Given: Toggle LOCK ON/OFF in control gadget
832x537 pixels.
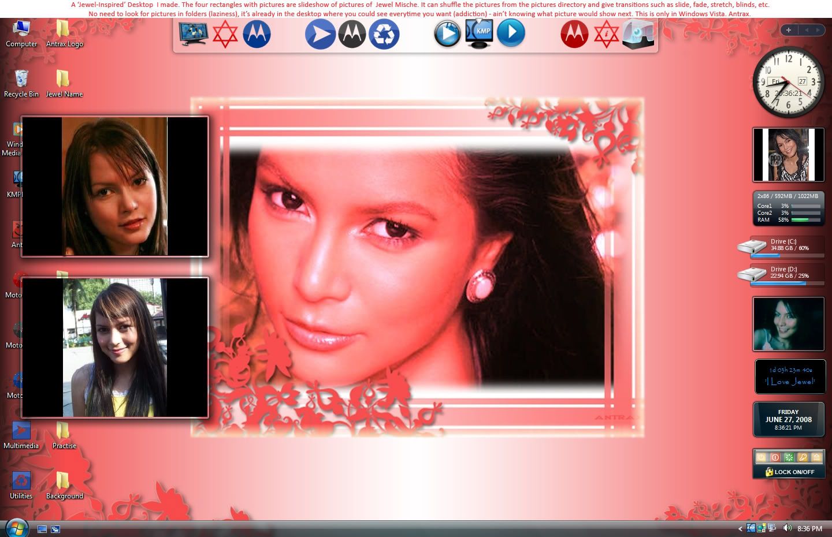Looking at the screenshot, I should tap(789, 472).
